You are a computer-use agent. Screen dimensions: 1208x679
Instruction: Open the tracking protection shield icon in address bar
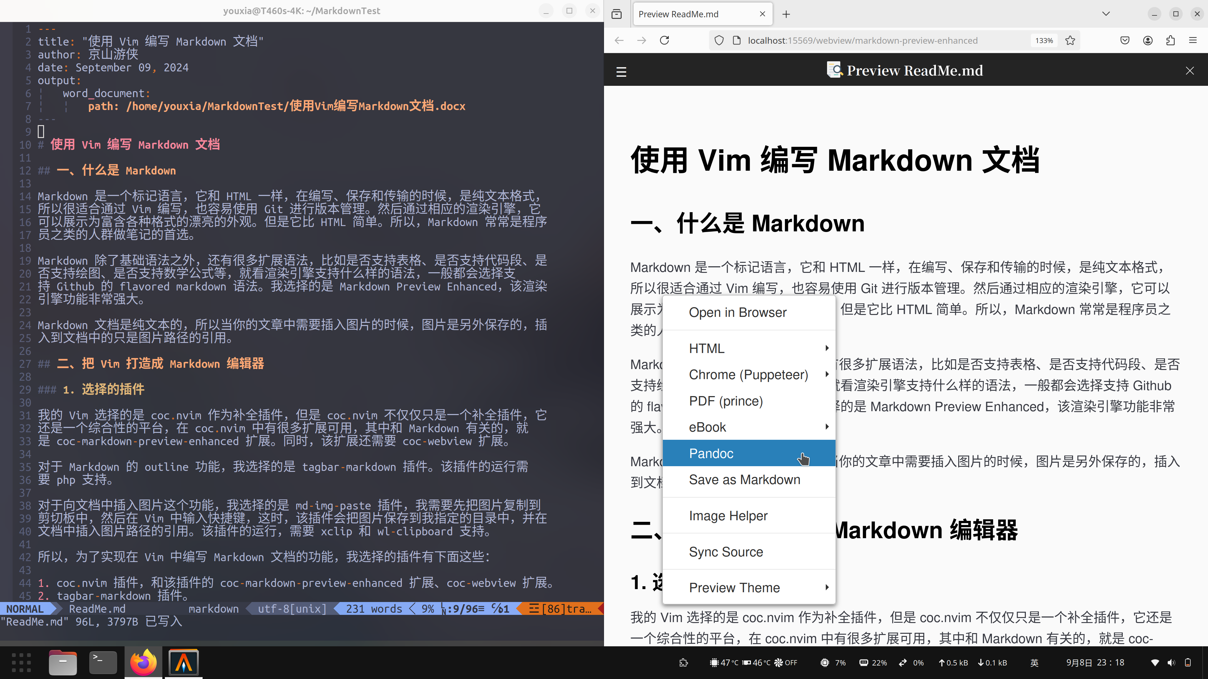pos(719,40)
